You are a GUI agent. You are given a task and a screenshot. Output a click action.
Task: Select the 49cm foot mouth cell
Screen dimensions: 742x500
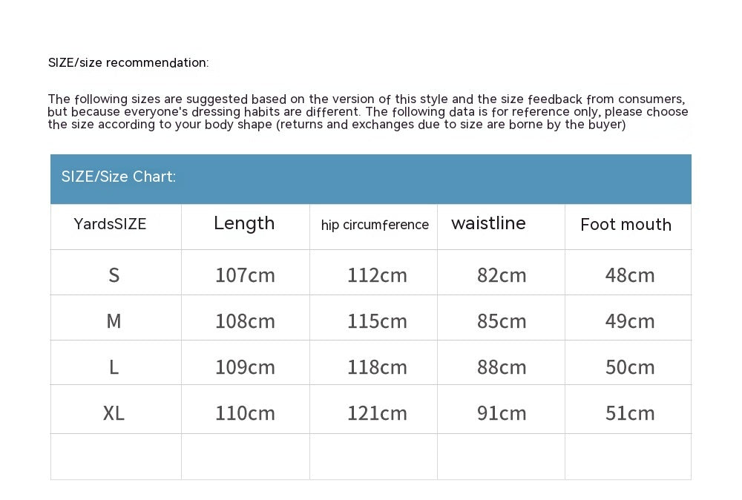pos(630,321)
